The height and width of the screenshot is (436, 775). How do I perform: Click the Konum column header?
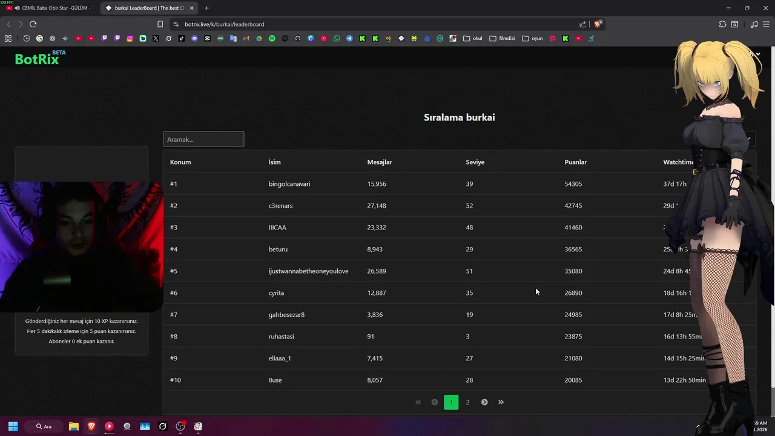tap(180, 162)
